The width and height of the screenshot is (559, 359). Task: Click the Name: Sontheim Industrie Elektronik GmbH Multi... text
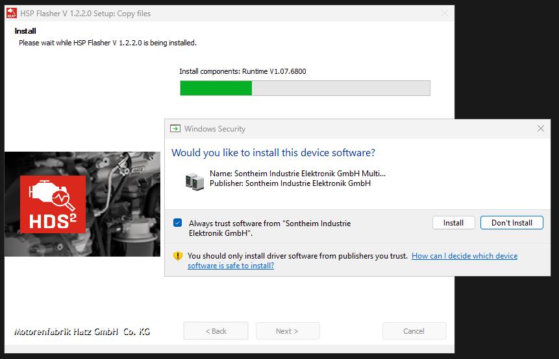pyautogui.click(x=298, y=173)
